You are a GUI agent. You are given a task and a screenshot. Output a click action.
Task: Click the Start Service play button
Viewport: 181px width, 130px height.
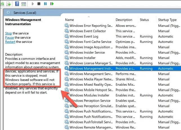click(x=33, y=4)
